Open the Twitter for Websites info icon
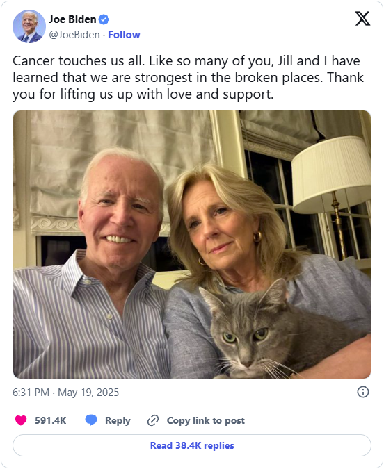 [x=363, y=392]
